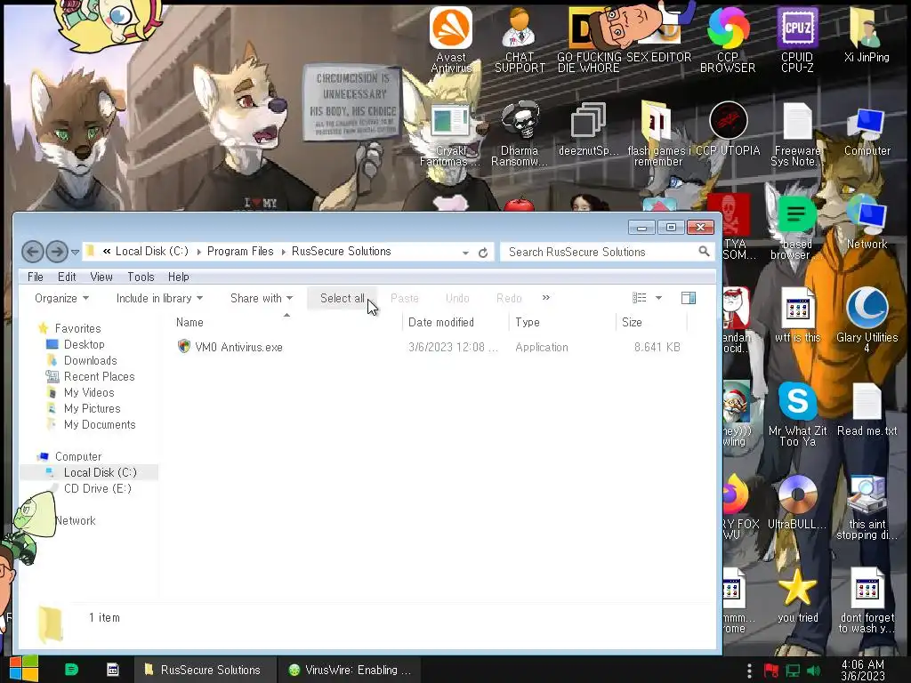This screenshot has height=683, width=911.
Task: Open CPUID CPU-Z desktop icon
Action: coord(797,39)
